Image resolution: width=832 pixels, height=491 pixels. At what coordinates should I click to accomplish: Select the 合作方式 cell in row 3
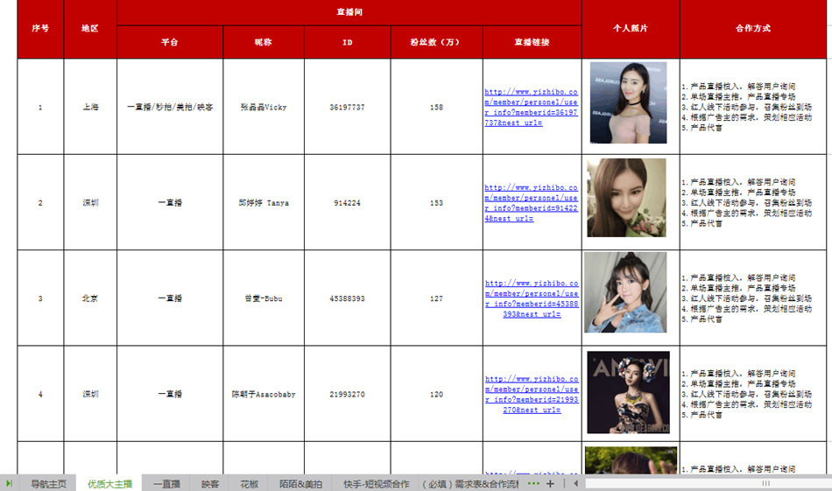pos(753,298)
